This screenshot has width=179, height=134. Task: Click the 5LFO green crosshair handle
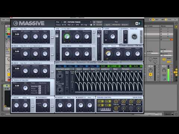pos(109,66)
